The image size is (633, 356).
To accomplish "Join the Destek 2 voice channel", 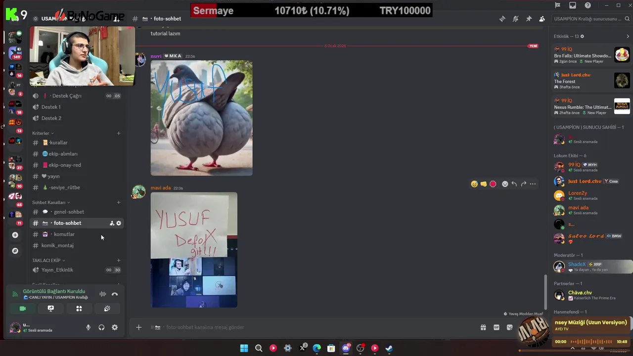I will point(76,118).
